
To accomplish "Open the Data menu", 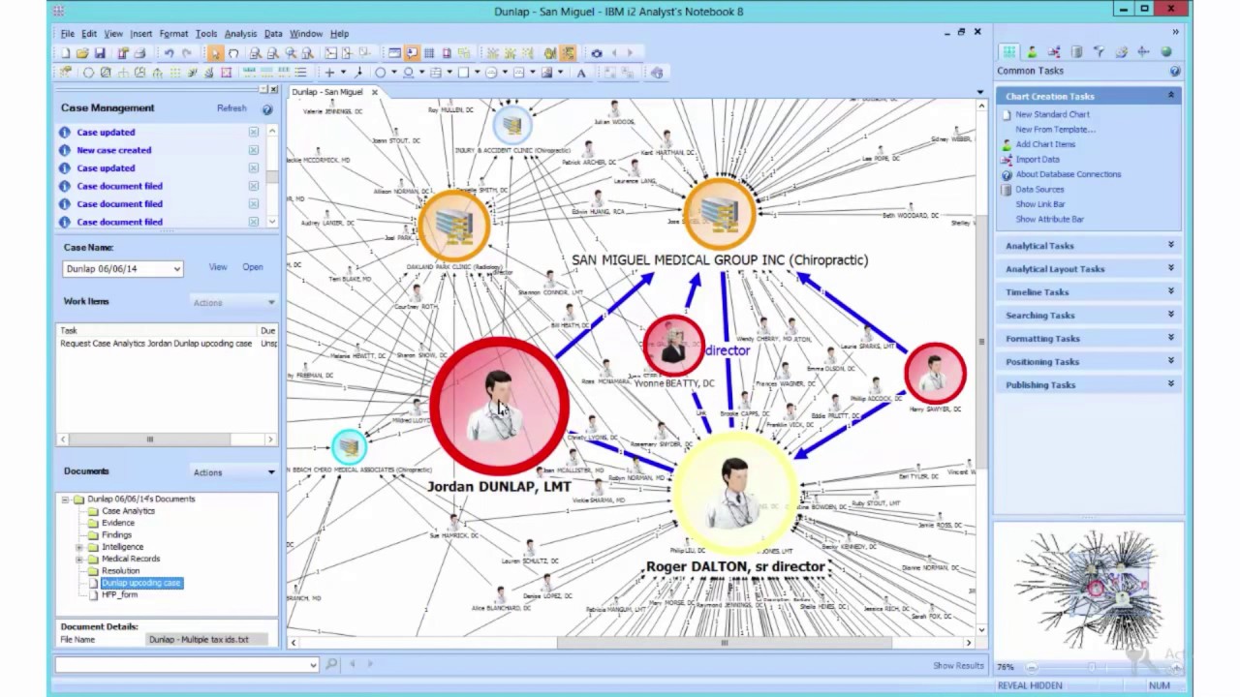I will click(273, 34).
